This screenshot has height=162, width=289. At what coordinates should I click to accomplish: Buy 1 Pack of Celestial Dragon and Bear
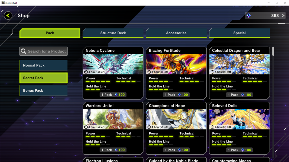point(239,95)
